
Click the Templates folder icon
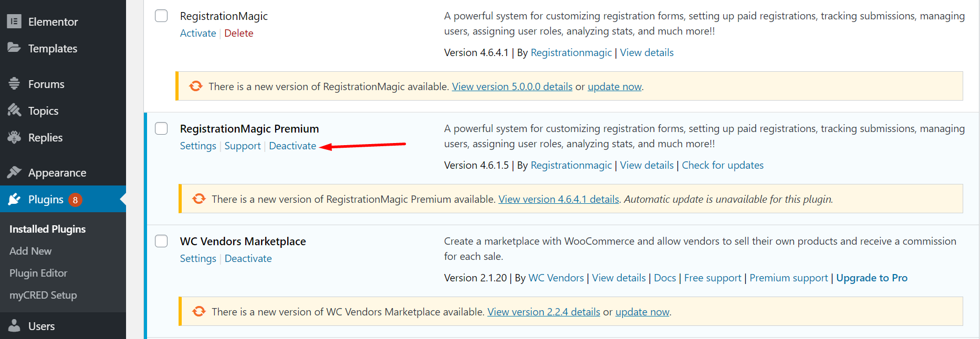tap(14, 48)
